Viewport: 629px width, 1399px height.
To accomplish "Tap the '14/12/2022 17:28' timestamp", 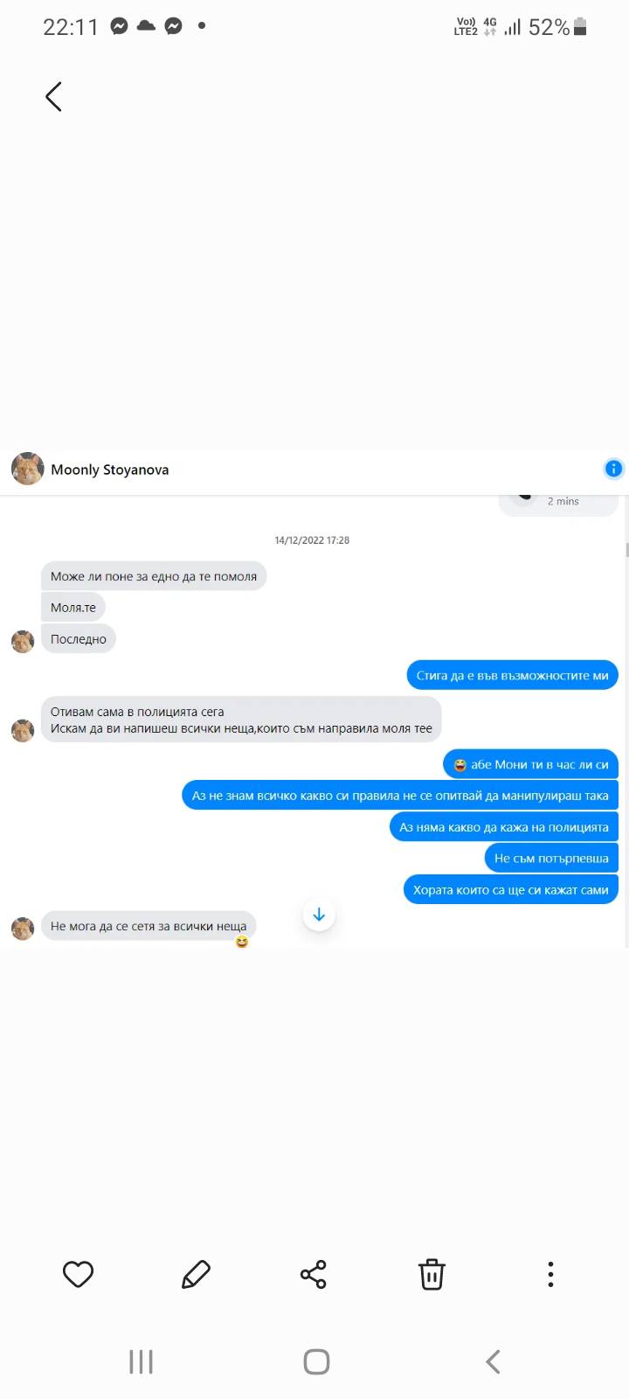I will pyautogui.click(x=312, y=540).
